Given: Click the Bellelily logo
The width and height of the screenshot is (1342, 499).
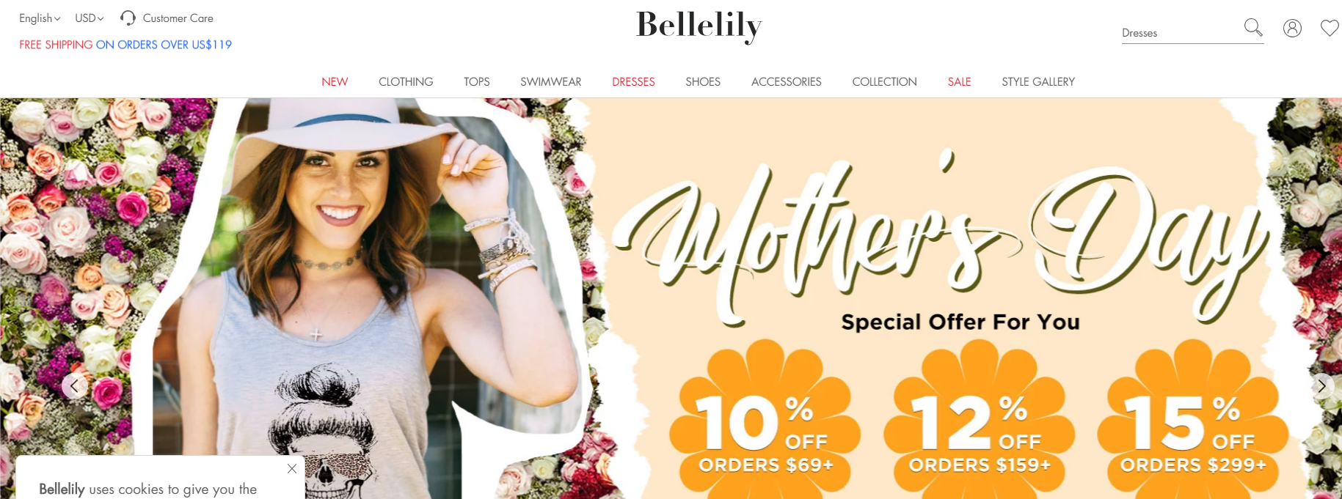Looking at the screenshot, I should 699,26.
